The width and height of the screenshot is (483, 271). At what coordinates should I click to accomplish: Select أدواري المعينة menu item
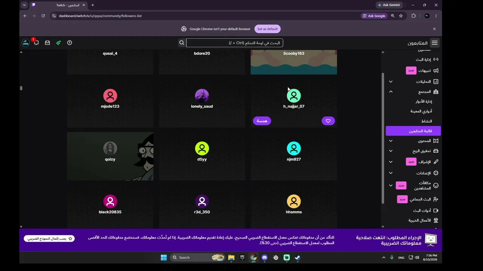pyautogui.click(x=421, y=111)
